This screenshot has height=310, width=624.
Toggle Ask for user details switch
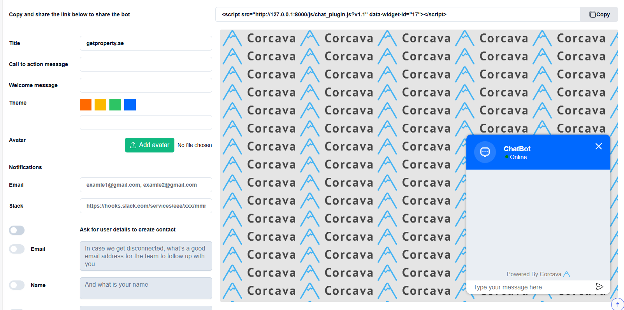17,230
